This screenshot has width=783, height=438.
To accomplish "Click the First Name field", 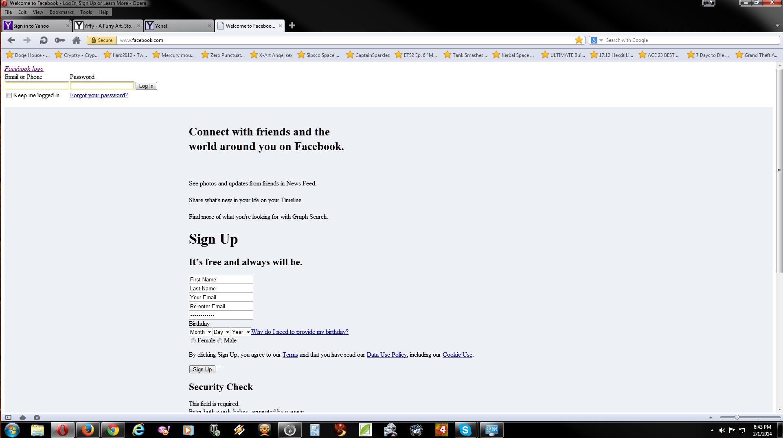I will click(x=221, y=279).
